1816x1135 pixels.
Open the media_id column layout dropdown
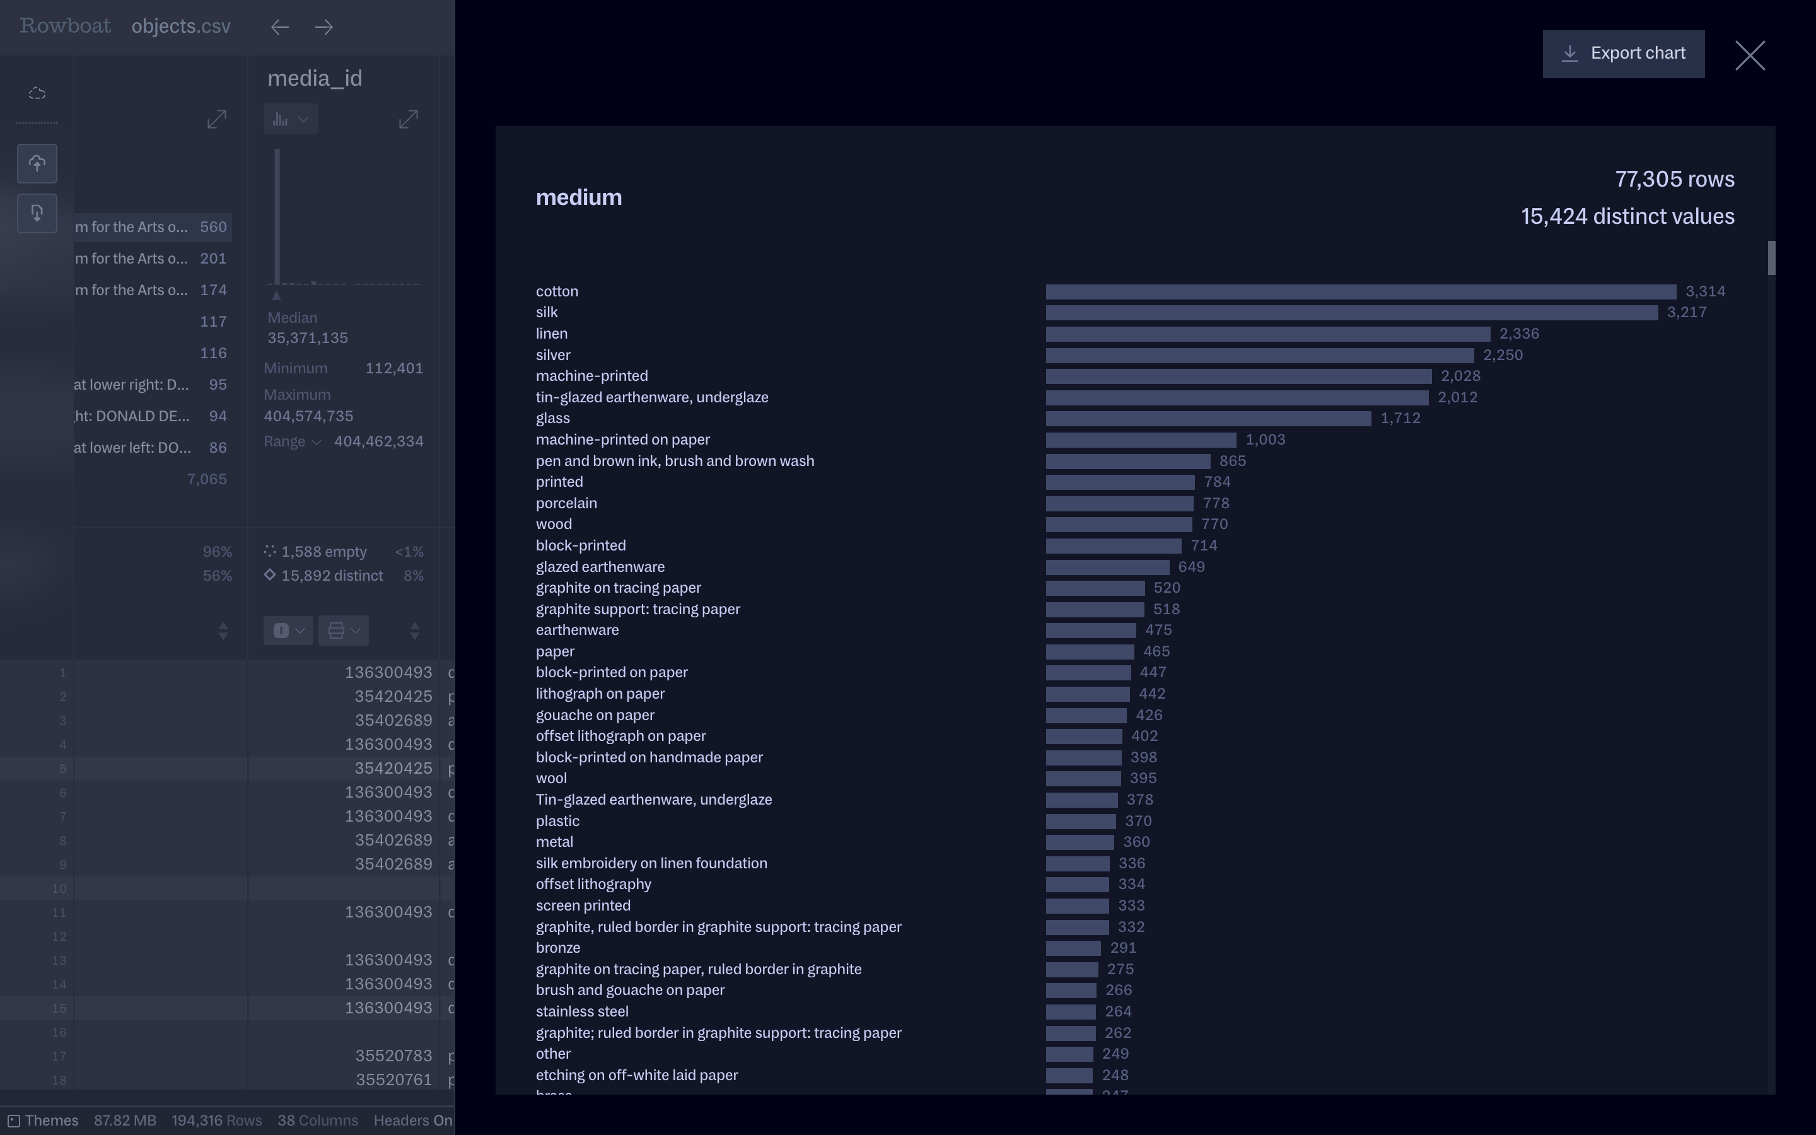coord(343,631)
